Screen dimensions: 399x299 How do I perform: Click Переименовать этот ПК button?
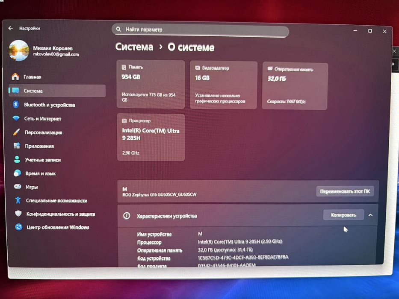point(345,191)
